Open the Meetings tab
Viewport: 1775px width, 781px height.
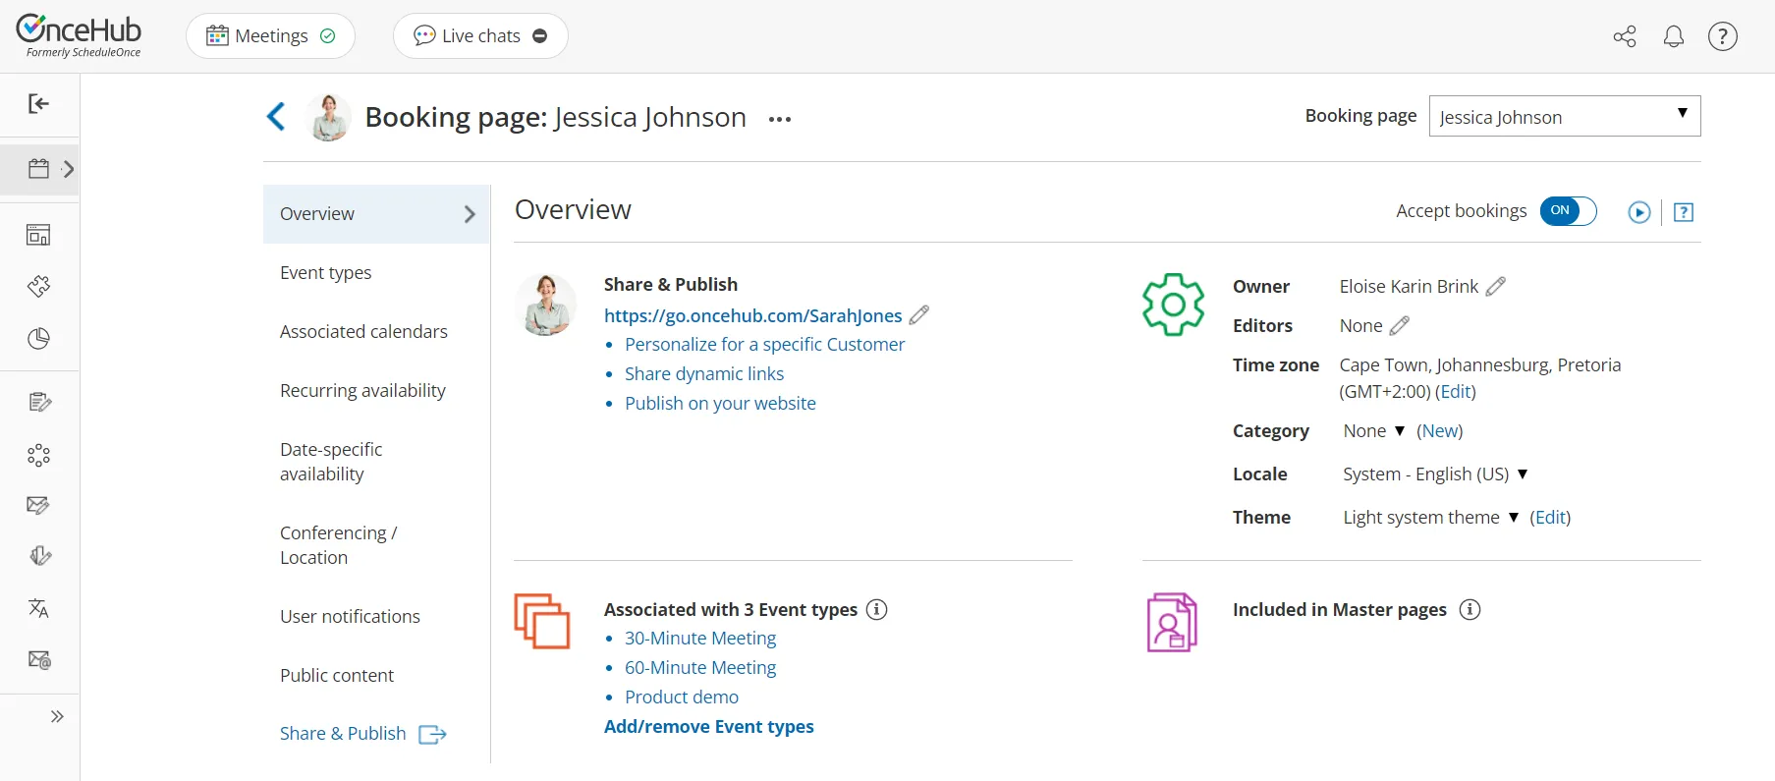(270, 36)
